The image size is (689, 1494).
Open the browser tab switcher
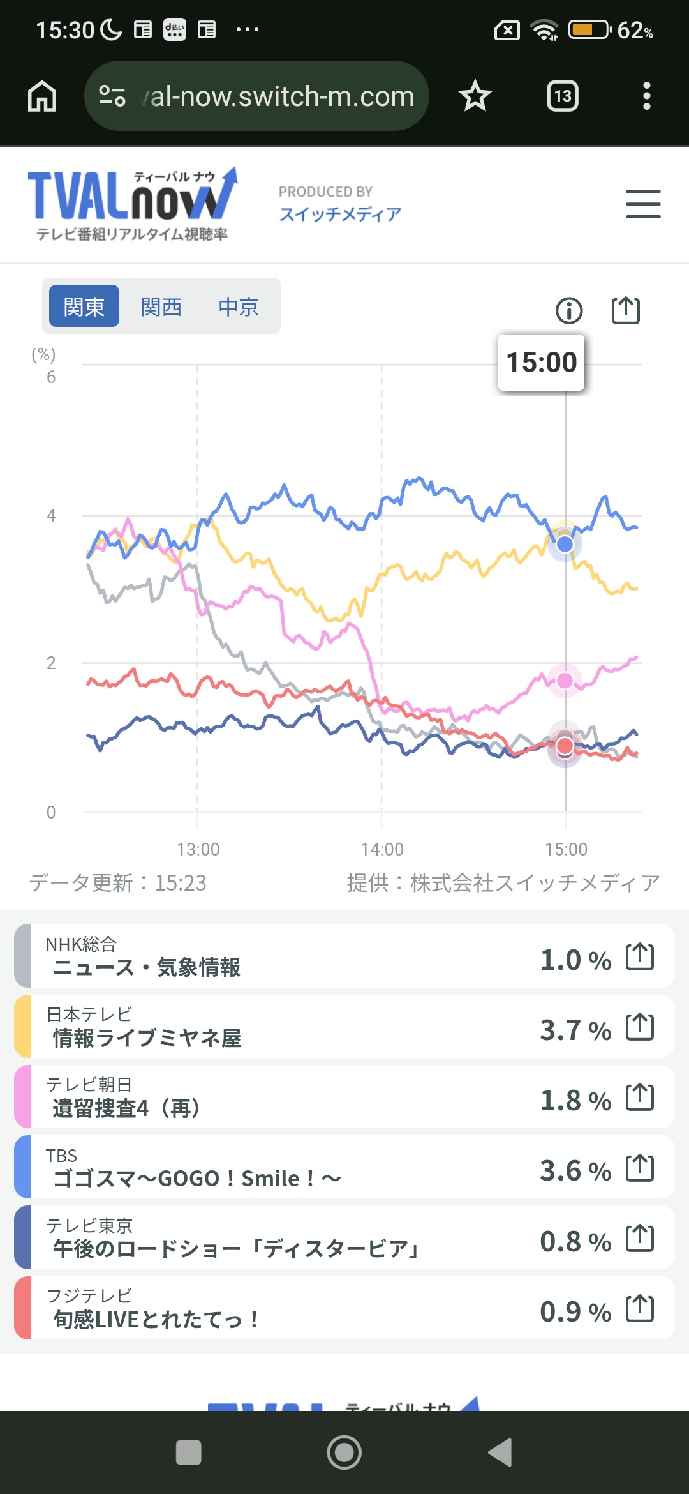[x=563, y=96]
